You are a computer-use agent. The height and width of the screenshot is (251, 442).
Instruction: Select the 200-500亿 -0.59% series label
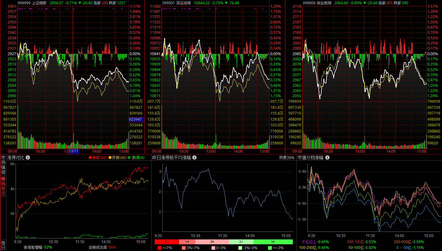click(409, 242)
